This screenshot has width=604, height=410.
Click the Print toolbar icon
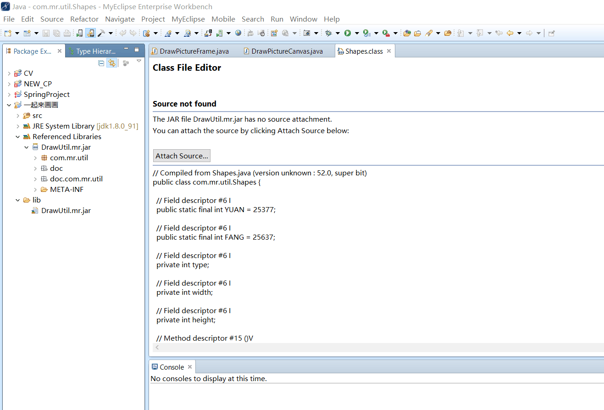pyautogui.click(x=67, y=33)
